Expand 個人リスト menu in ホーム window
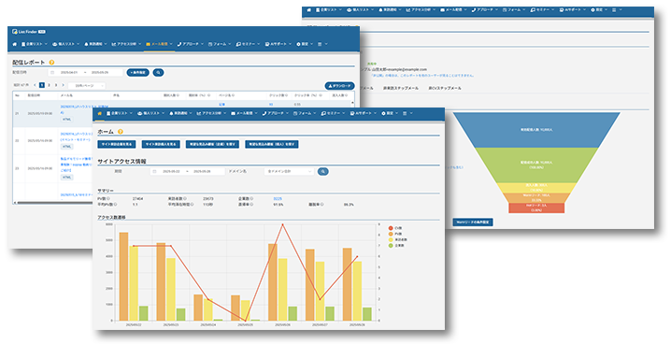The height and width of the screenshot is (344, 671). [x=150, y=113]
